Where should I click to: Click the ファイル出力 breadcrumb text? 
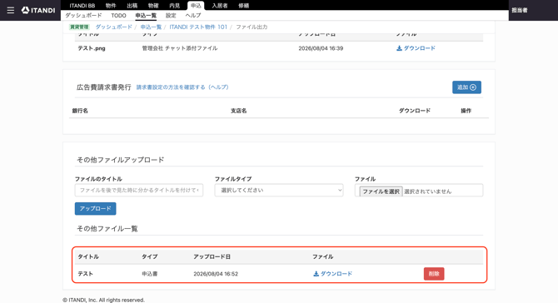(252, 27)
